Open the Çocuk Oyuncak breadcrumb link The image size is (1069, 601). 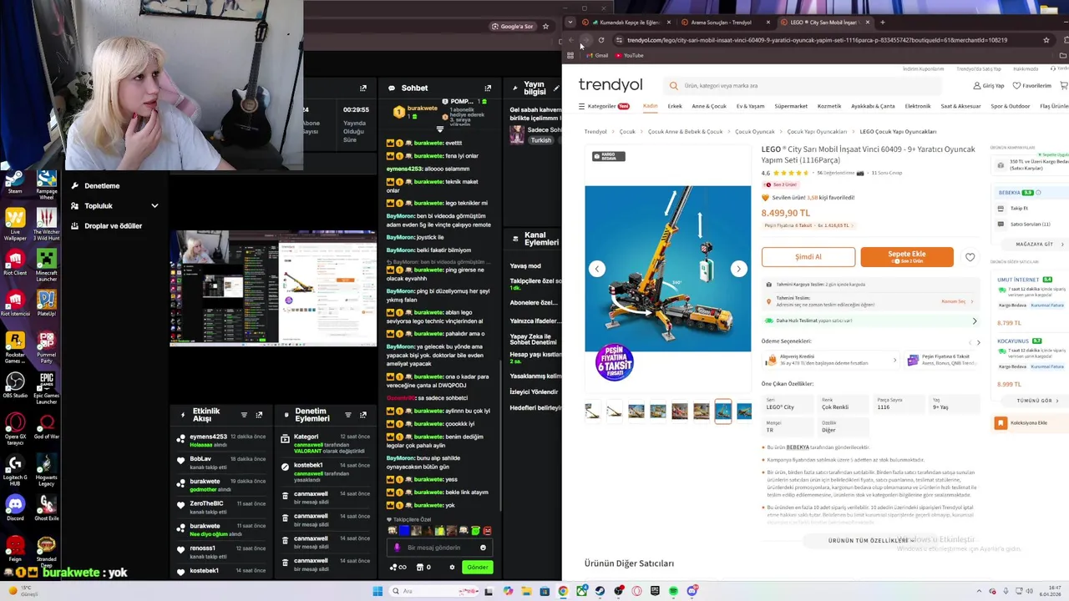pyautogui.click(x=755, y=132)
